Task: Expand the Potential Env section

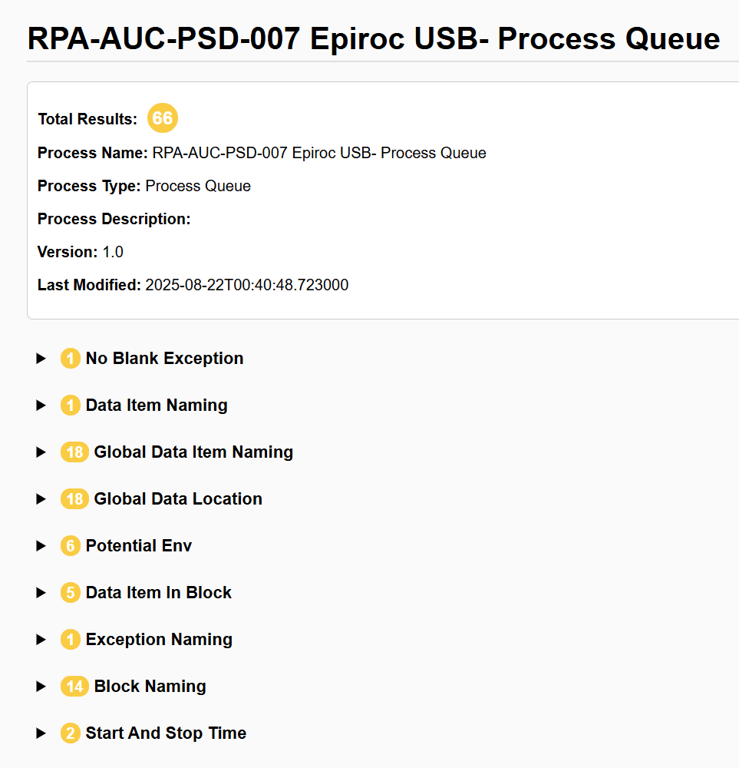Action: click(41, 545)
